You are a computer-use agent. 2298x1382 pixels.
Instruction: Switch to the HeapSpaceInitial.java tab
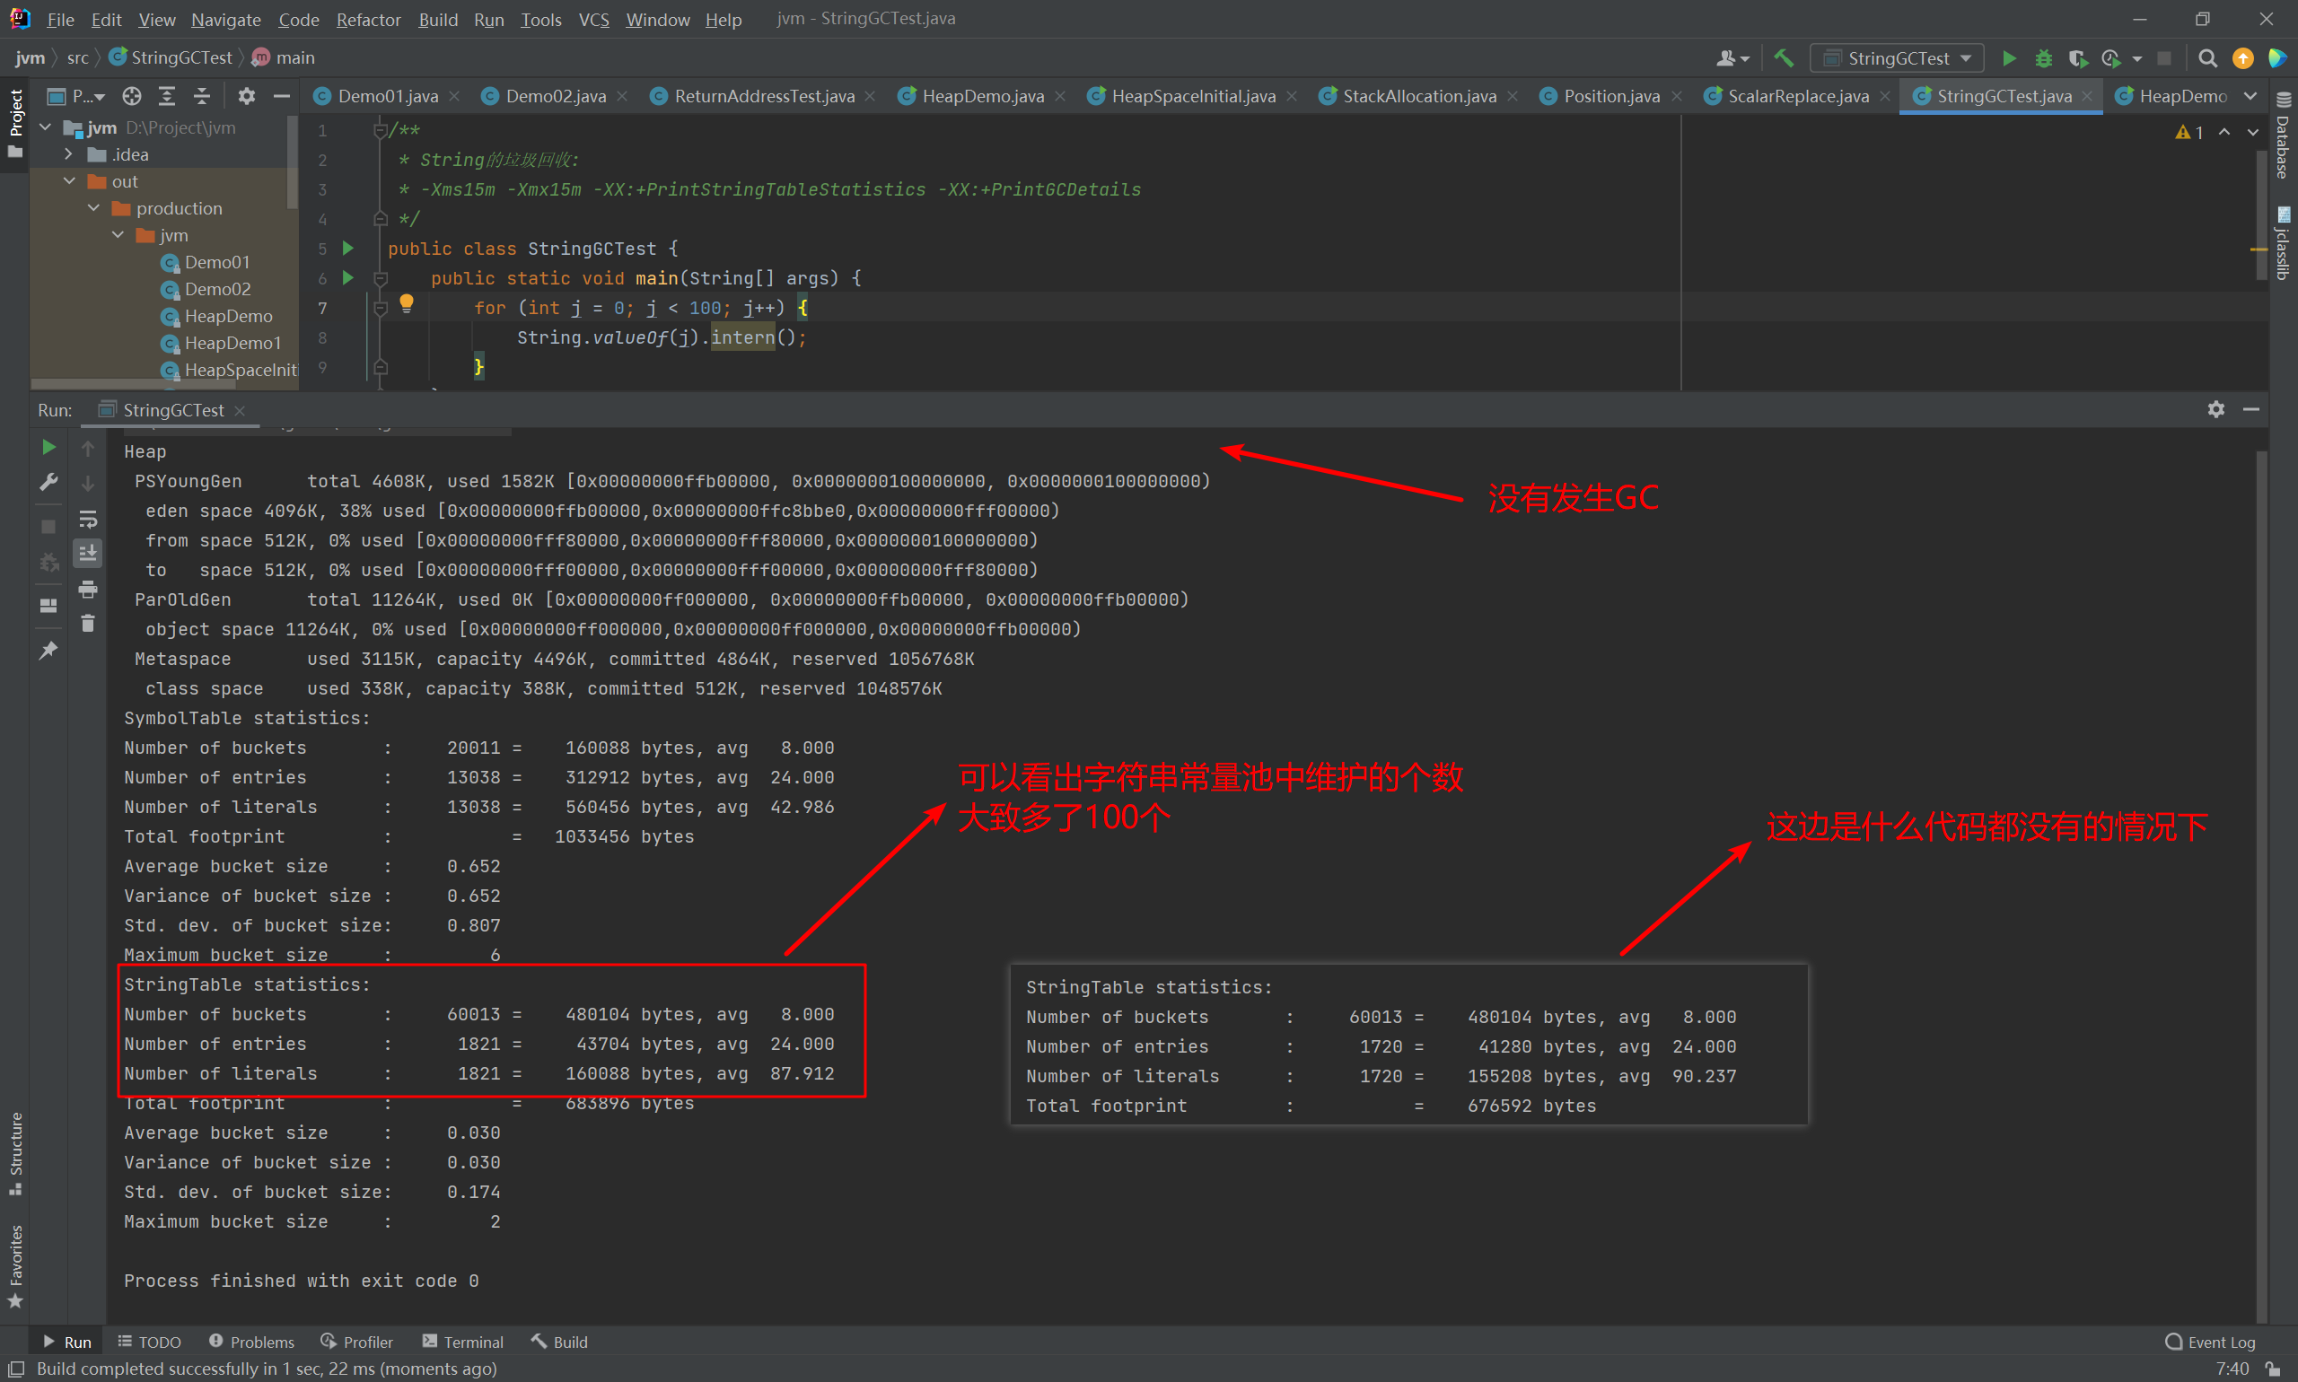click(x=1192, y=96)
